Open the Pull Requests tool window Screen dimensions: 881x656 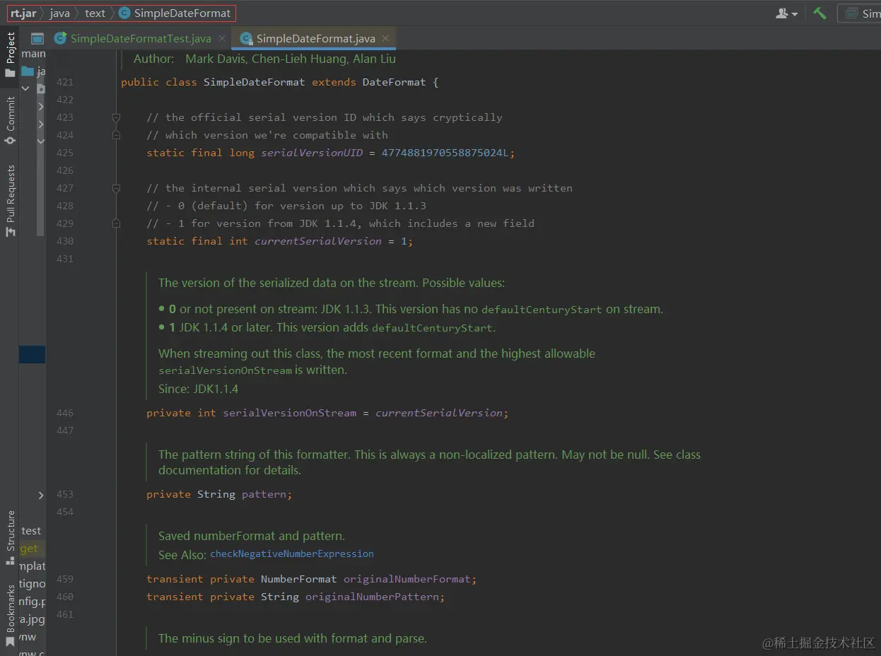[10, 201]
